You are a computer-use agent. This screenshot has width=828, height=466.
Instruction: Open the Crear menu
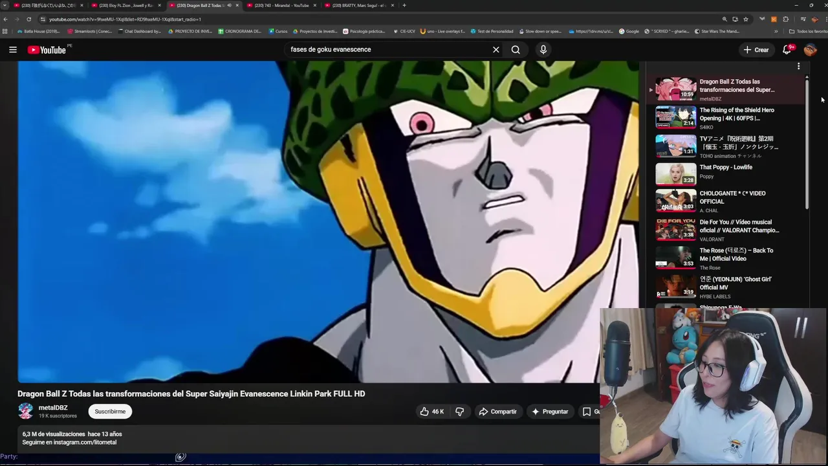756,50
